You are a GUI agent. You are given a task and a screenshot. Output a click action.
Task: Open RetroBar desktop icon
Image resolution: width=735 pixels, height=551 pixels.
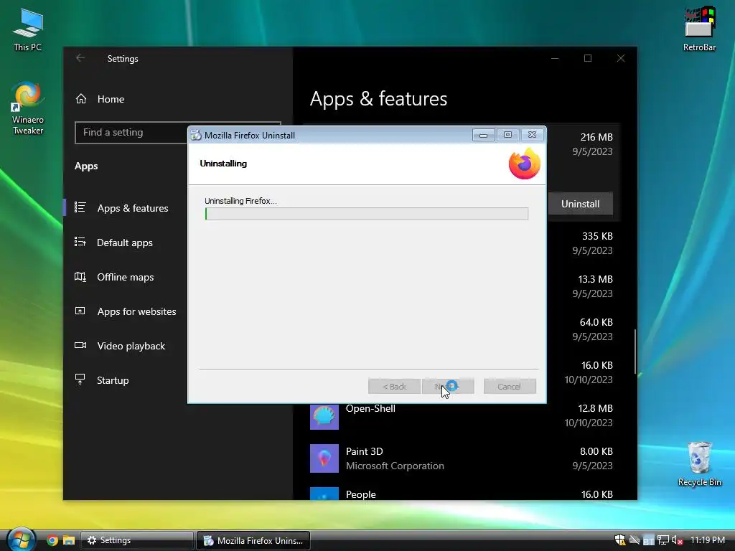point(699,29)
